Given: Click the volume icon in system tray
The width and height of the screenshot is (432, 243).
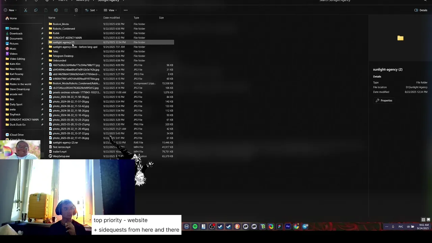Looking at the screenshot, I should [x=408, y=227].
